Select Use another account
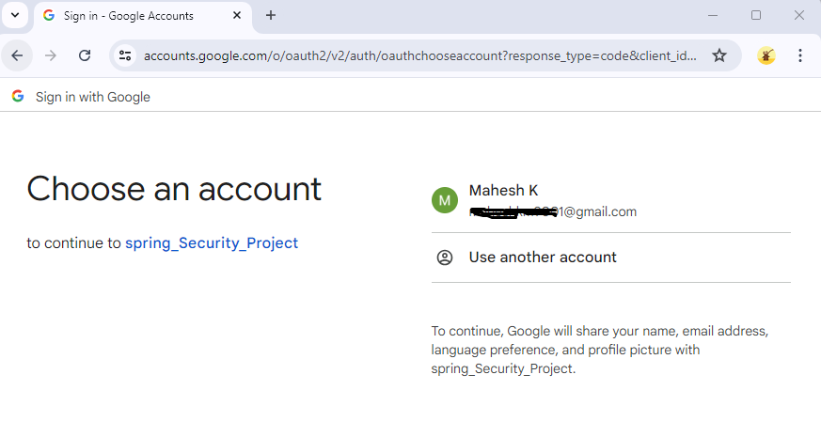This screenshot has width=821, height=437. point(543,258)
